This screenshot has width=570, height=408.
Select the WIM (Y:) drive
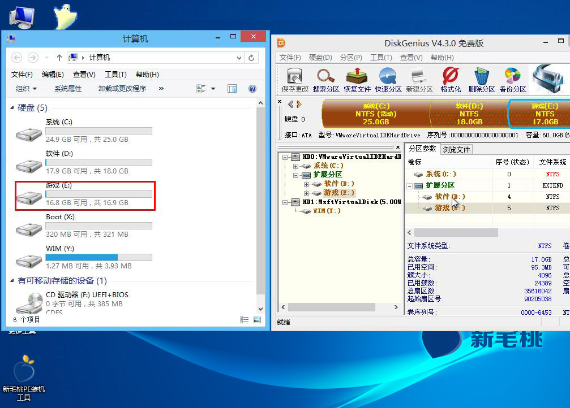(x=84, y=257)
